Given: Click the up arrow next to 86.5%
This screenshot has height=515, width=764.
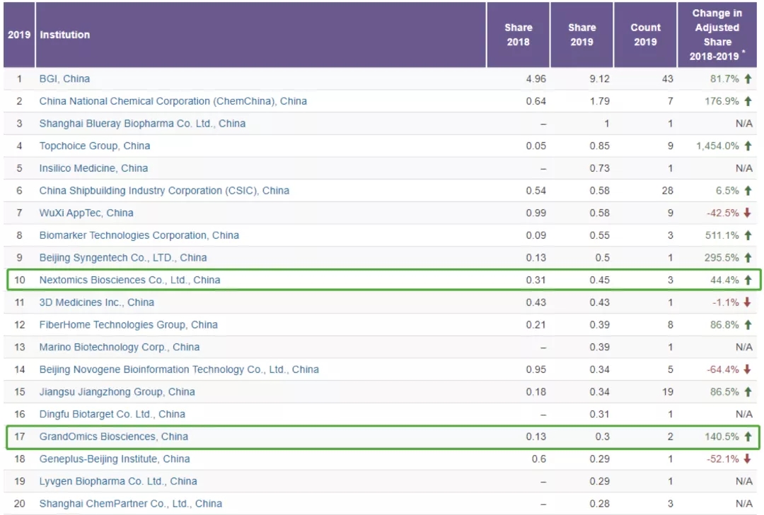Looking at the screenshot, I should (748, 392).
